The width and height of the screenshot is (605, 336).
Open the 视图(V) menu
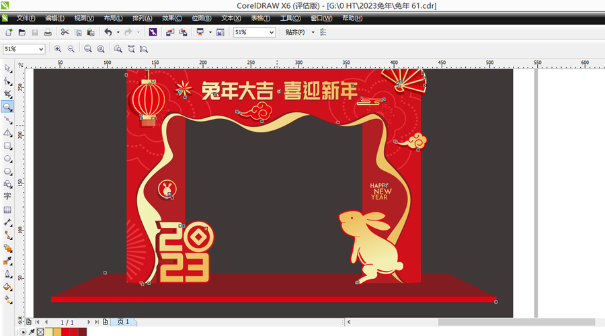click(x=84, y=18)
